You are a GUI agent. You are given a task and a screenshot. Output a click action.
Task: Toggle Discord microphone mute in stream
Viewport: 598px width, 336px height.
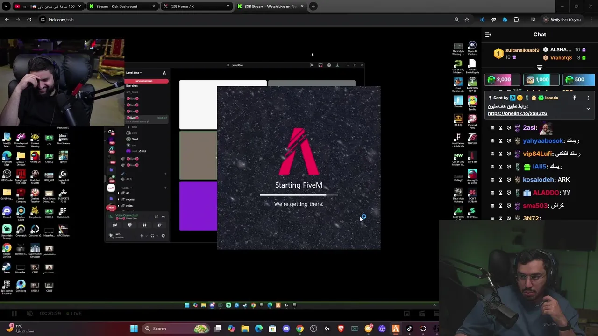click(142, 236)
